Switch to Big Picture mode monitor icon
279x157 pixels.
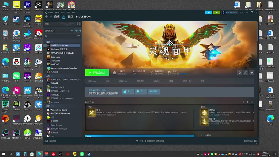tap(241, 13)
